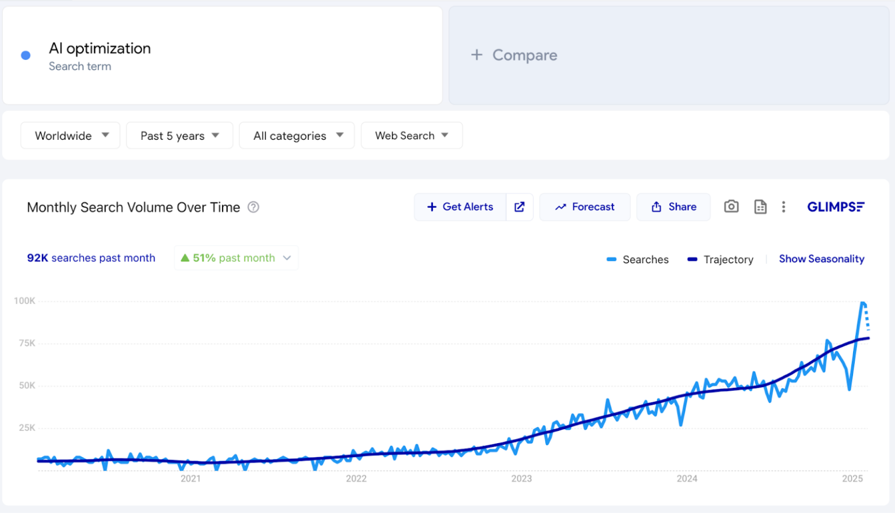The image size is (895, 513).
Task: Open the Past 5 years time range dropdown
Action: tap(179, 135)
